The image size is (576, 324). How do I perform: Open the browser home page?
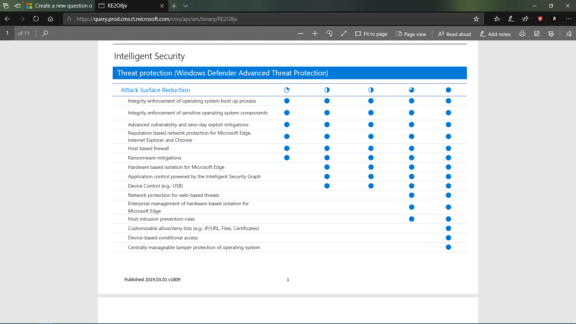coord(50,19)
